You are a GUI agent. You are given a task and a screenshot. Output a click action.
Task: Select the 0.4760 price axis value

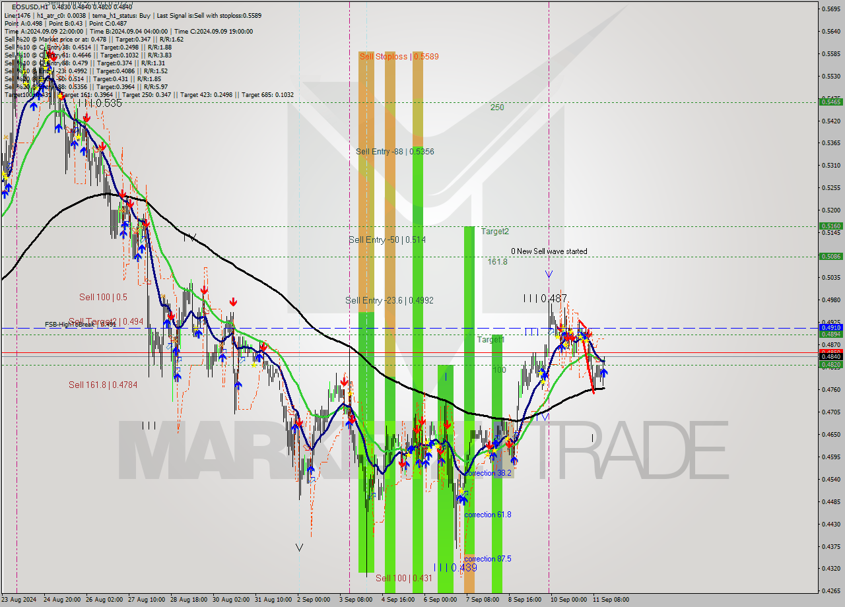click(830, 389)
